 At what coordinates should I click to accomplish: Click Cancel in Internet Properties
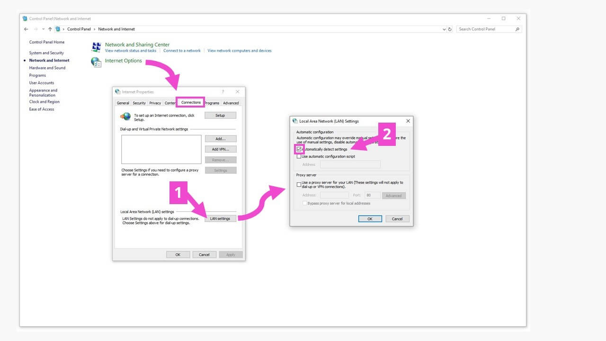pos(204,254)
